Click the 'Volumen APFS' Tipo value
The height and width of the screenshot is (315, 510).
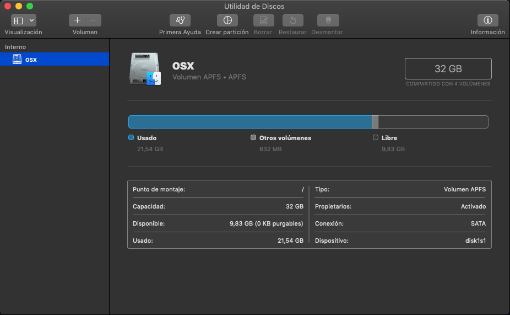point(465,189)
